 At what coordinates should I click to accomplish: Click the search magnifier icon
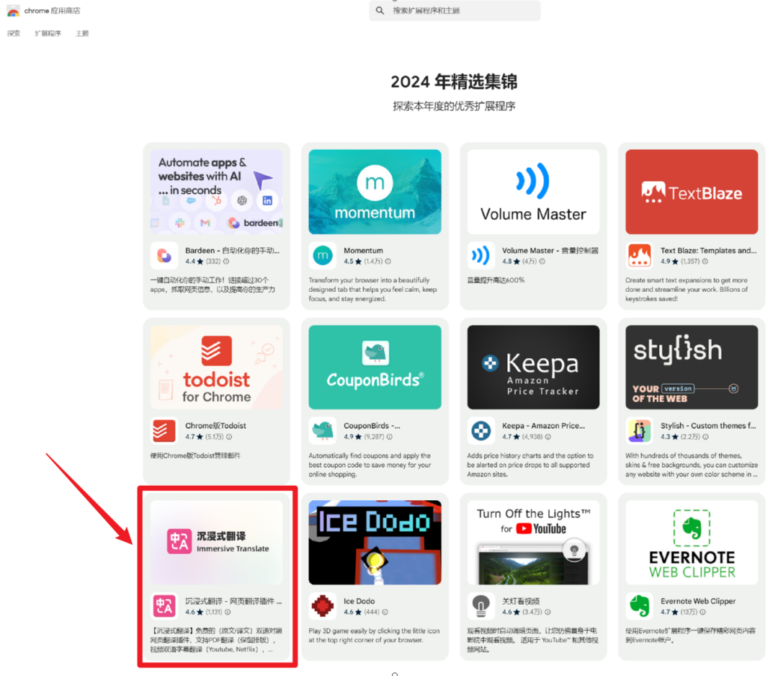click(380, 10)
